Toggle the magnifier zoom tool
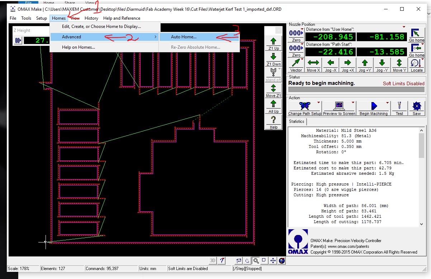This screenshot has width=431, height=279. click(256, 260)
